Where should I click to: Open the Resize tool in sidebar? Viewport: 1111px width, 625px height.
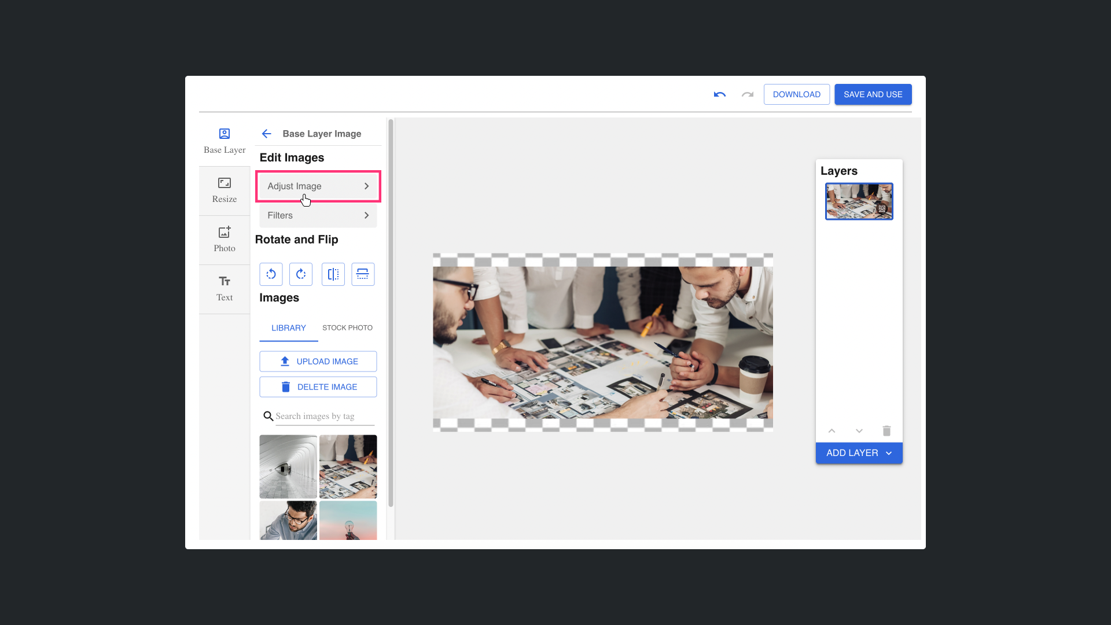pos(225,190)
